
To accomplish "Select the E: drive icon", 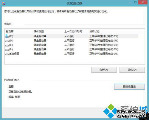I will (x=7, y=46).
